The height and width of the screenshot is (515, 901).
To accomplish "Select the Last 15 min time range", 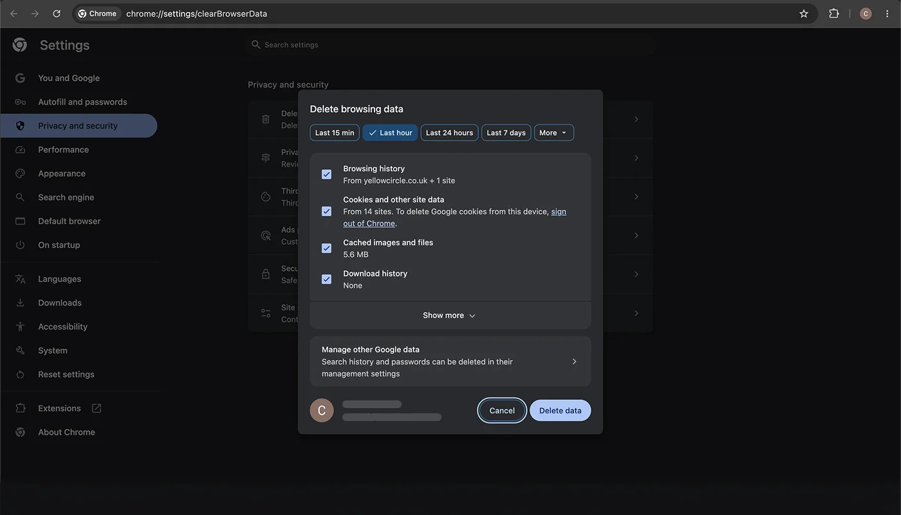I will point(335,133).
